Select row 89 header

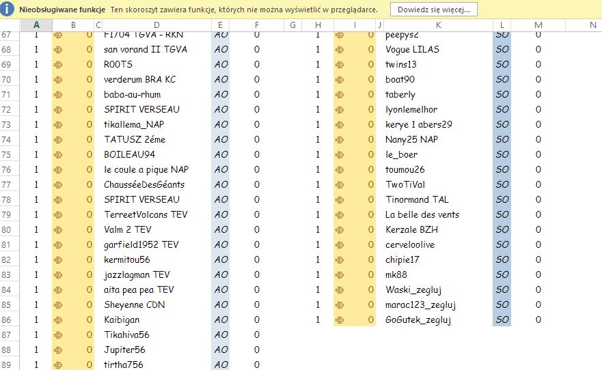[x=10, y=365]
